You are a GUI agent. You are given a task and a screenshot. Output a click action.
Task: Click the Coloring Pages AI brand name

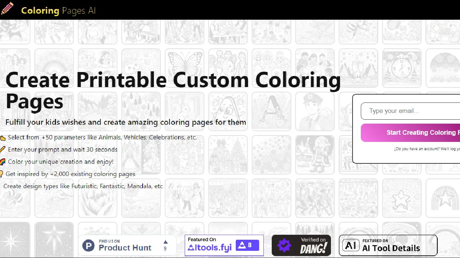click(58, 10)
